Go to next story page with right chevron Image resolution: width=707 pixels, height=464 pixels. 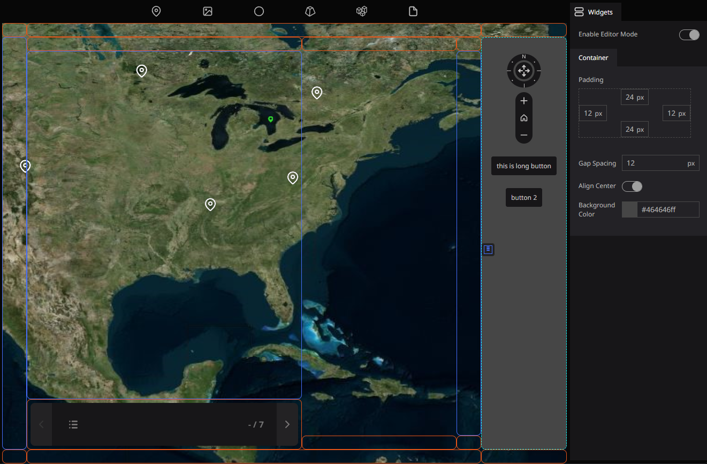click(x=287, y=424)
